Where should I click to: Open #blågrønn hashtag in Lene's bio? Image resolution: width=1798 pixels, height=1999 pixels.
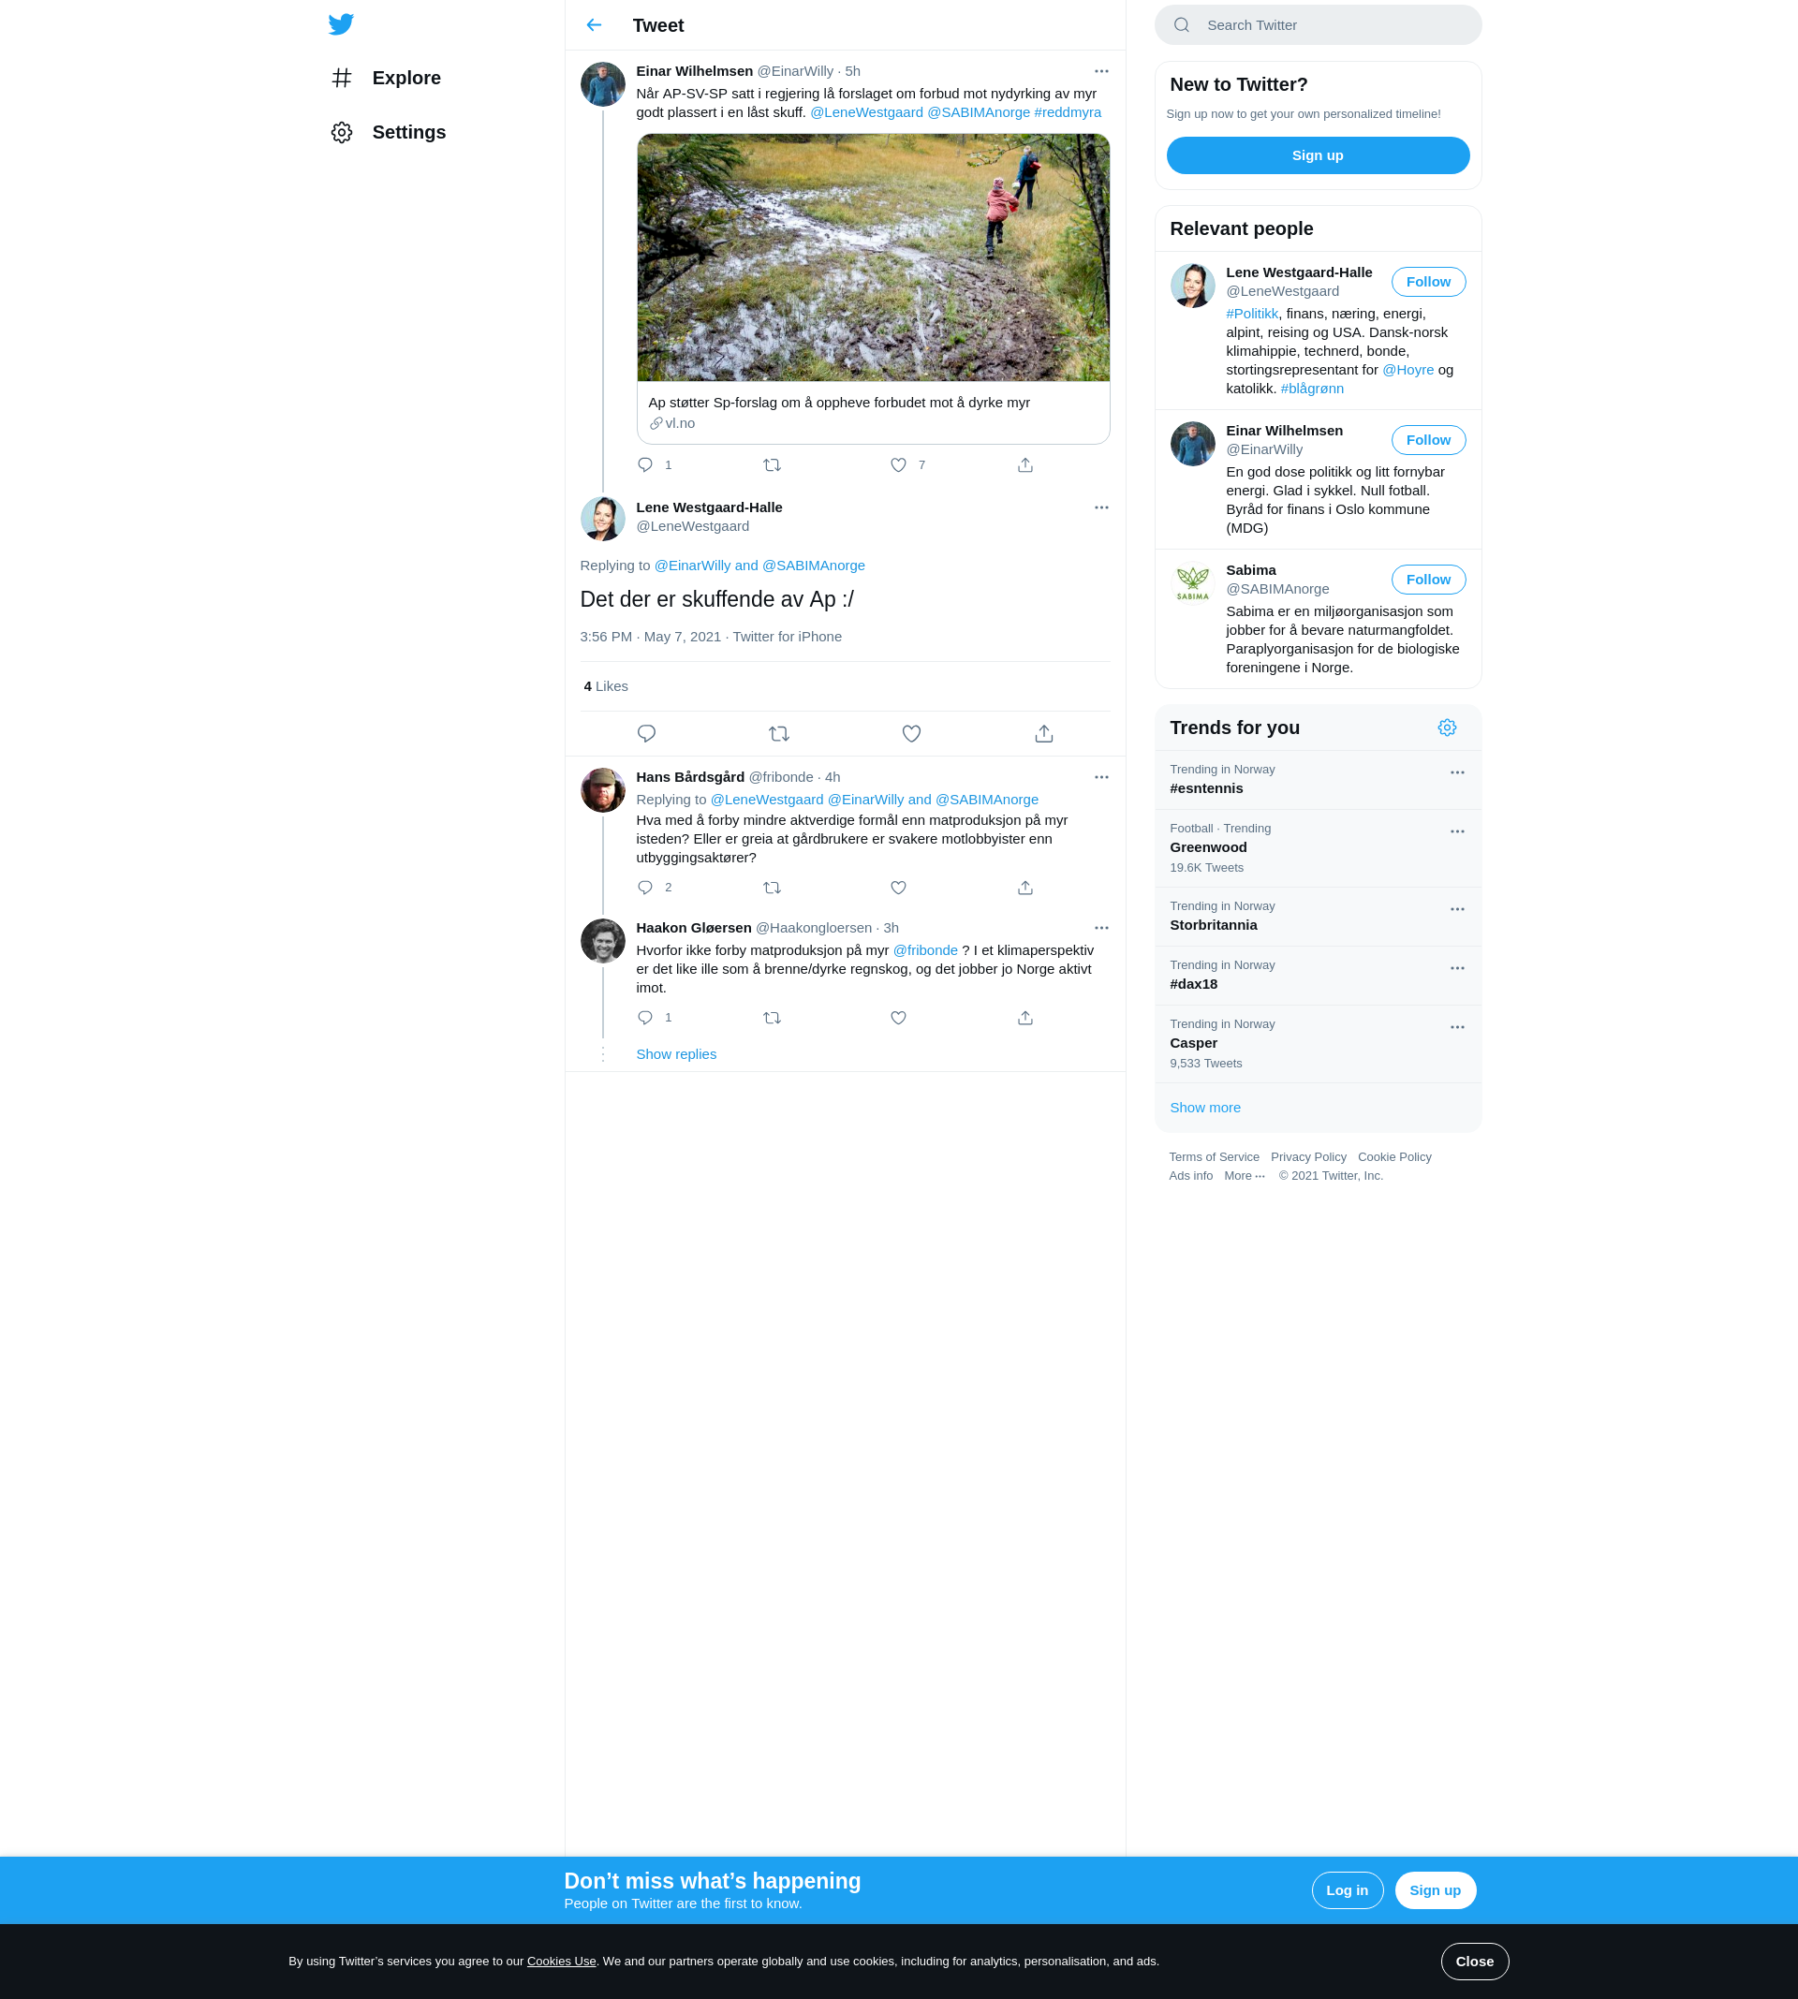tap(1312, 389)
